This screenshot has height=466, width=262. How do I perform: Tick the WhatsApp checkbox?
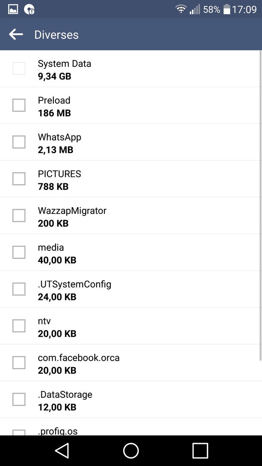tap(19, 142)
